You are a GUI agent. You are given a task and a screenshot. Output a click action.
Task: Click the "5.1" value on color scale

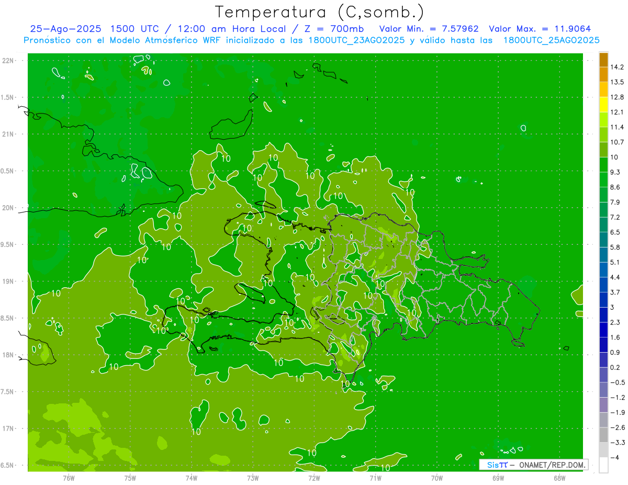pos(615,262)
